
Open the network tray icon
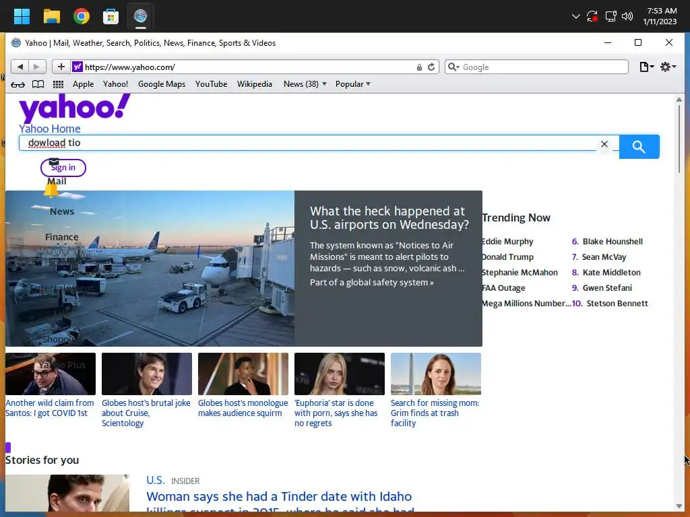610,16
